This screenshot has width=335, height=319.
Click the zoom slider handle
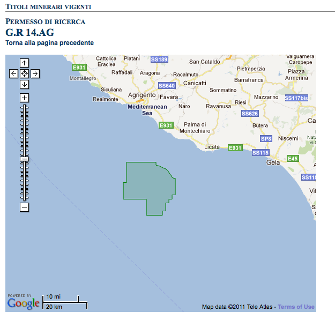click(24, 159)
